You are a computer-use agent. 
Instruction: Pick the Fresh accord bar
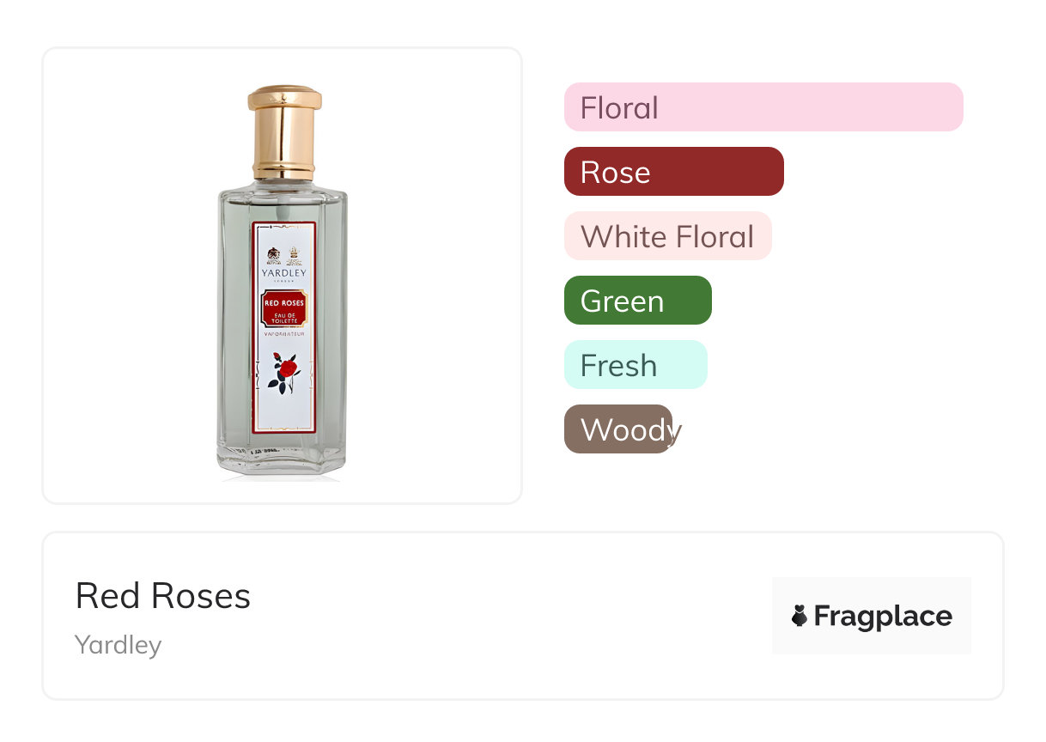tap(635, 365)
